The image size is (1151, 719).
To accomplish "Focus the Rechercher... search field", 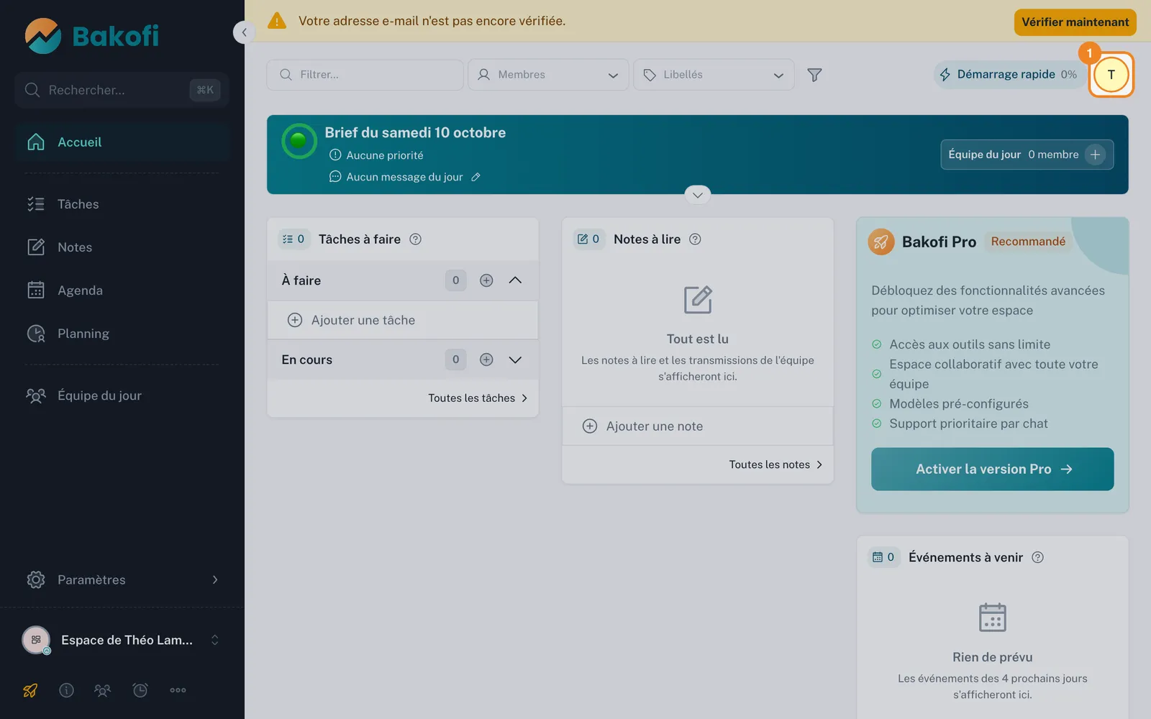I will [x=122, y=90].
